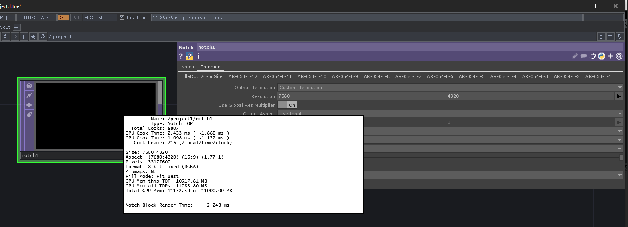The height and width of the screenshot is (227, 628).
Task: Click the Use Global Res Multiplier label
Action: (x=247, y=105)
